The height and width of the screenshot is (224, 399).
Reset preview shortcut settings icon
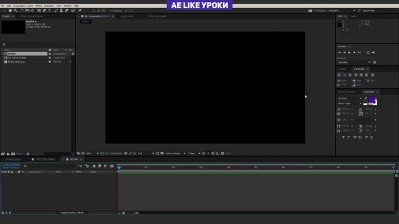tap(375, 62)
